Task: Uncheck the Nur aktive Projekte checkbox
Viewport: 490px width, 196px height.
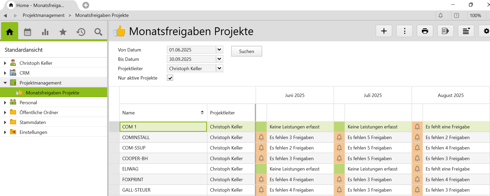Action: 170,78
